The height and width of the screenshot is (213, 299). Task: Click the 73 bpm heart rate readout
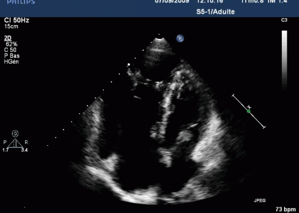click(286, 209)
